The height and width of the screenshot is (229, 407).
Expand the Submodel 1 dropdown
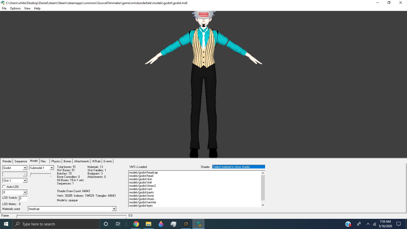52,168
